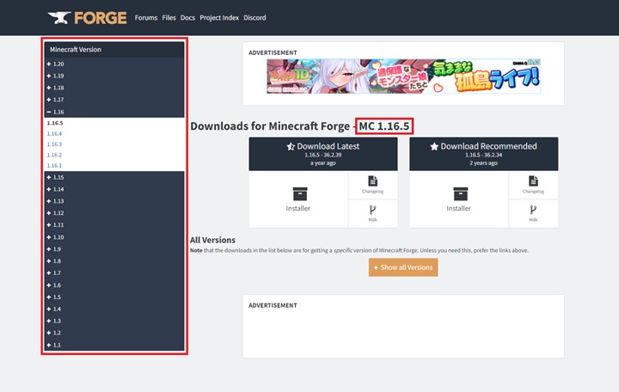Image resolution: width=619 pixels, height=392 pixels.
Task: Click the Forge anvil logo
Action: 87,18
